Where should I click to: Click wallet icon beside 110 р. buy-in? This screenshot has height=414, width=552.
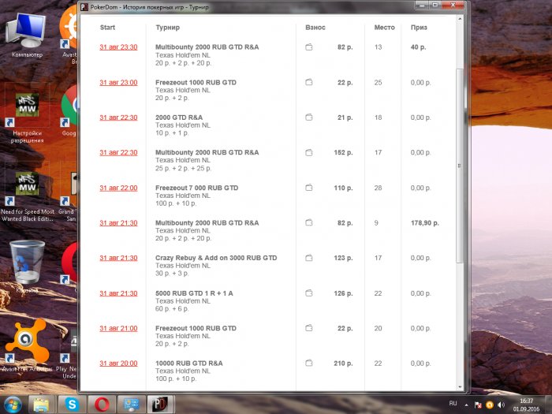309,188
